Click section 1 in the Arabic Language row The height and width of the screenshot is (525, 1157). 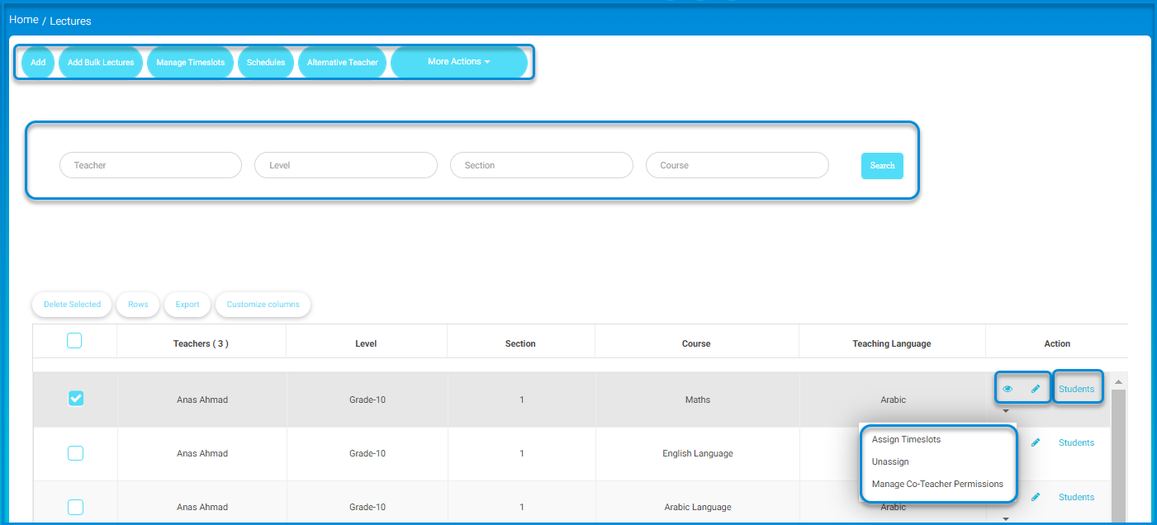pos(522,507)
